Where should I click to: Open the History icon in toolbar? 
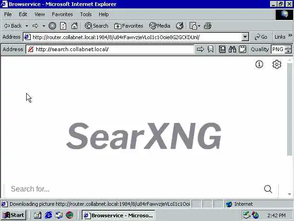(180, 26)
